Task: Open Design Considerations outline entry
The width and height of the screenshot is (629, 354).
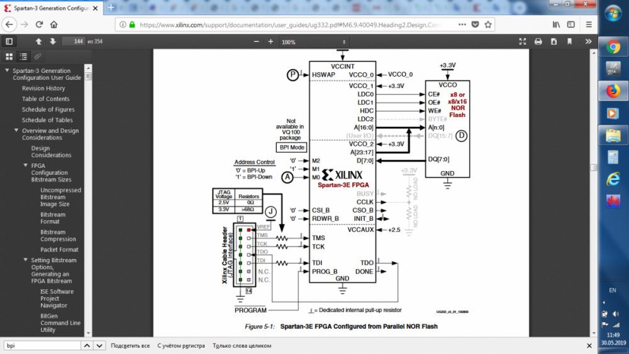Action: 51,152
